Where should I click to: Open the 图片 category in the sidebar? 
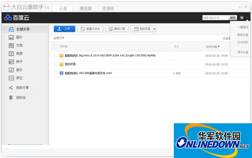click(x=16, y=37)
